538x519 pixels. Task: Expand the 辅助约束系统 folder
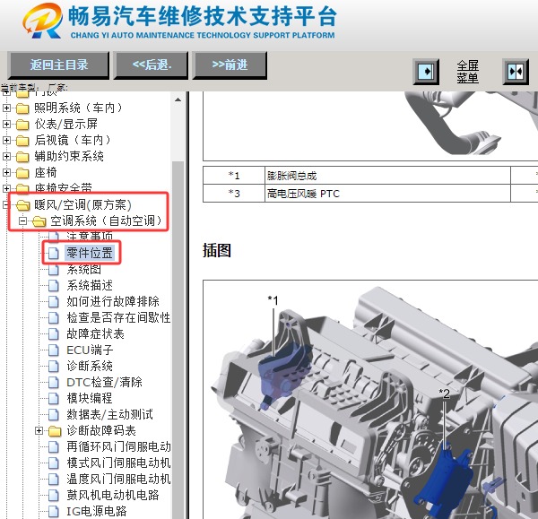pos(6,157)
